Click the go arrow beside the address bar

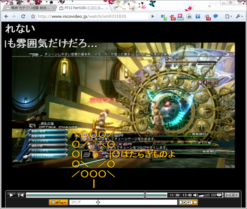point(153,16)
